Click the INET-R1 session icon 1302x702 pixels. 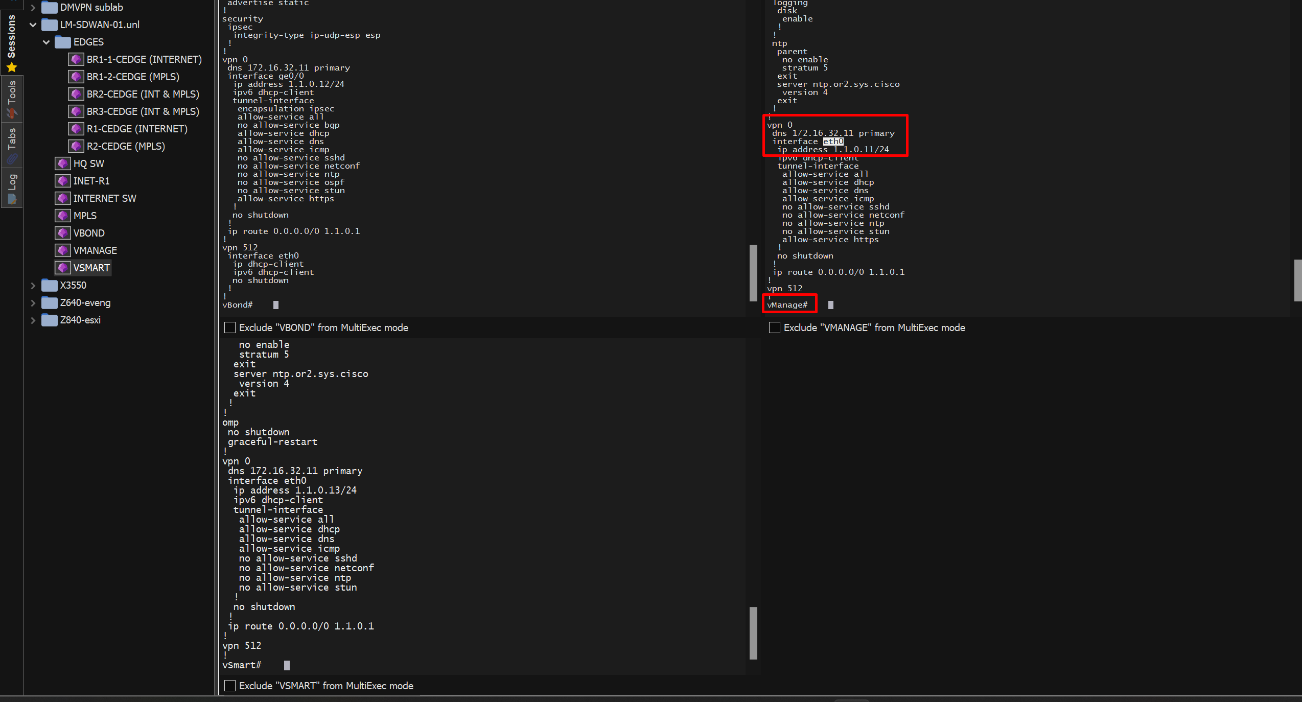pyautogui.click(x=62, y=181)
